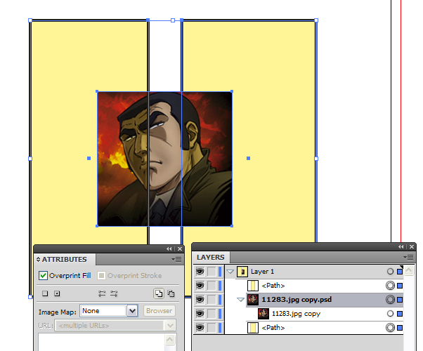
Task: Click the Layer 1 thumbnail
Action: pos(242,272)
